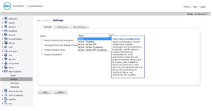Open the Mode dropdown arrow

(110, 36)
